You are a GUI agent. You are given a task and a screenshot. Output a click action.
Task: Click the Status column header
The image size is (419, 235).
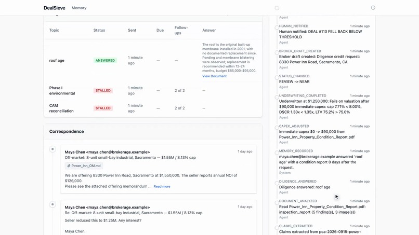point(99,30)
